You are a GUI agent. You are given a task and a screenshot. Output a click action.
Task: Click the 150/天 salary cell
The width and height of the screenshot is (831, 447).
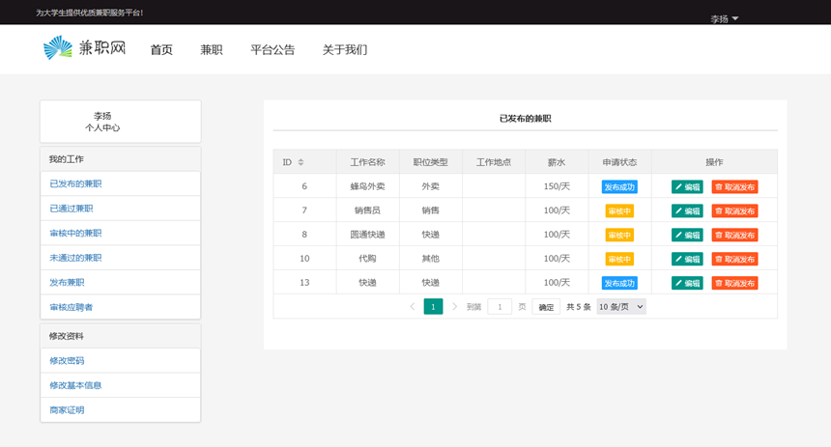tap(557, 186)
